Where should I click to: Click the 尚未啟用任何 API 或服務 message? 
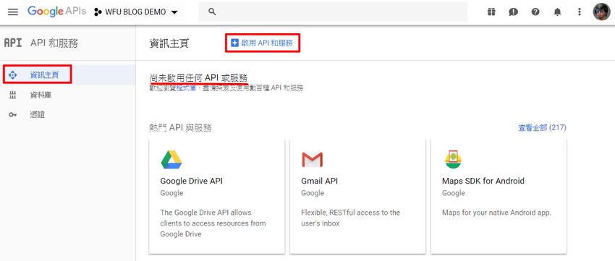pos(199,77)
